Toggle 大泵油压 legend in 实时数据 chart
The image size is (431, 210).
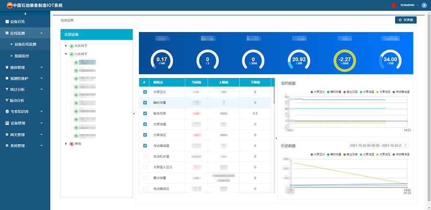383,92
